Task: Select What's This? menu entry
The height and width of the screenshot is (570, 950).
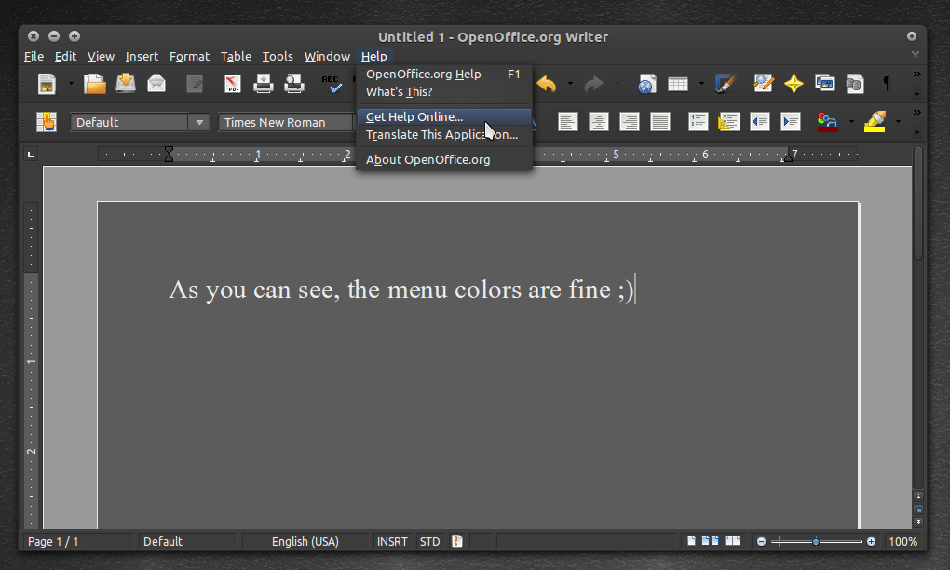Action: (x=444, y=92)
